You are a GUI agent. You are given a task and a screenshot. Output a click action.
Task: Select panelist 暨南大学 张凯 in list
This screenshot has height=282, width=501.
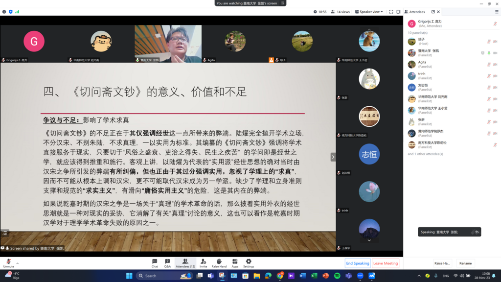click(452, 53)
